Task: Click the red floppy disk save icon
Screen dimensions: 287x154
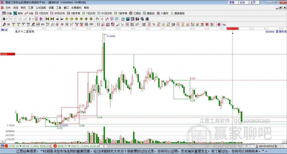Action: pos(137,19)
